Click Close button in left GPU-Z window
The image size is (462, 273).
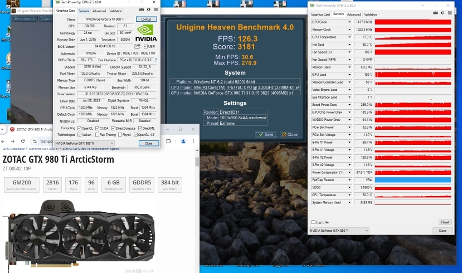pyautogui.click(x=148, y=143)
